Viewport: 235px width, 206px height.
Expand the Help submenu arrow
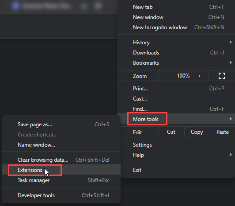point(231,155)
